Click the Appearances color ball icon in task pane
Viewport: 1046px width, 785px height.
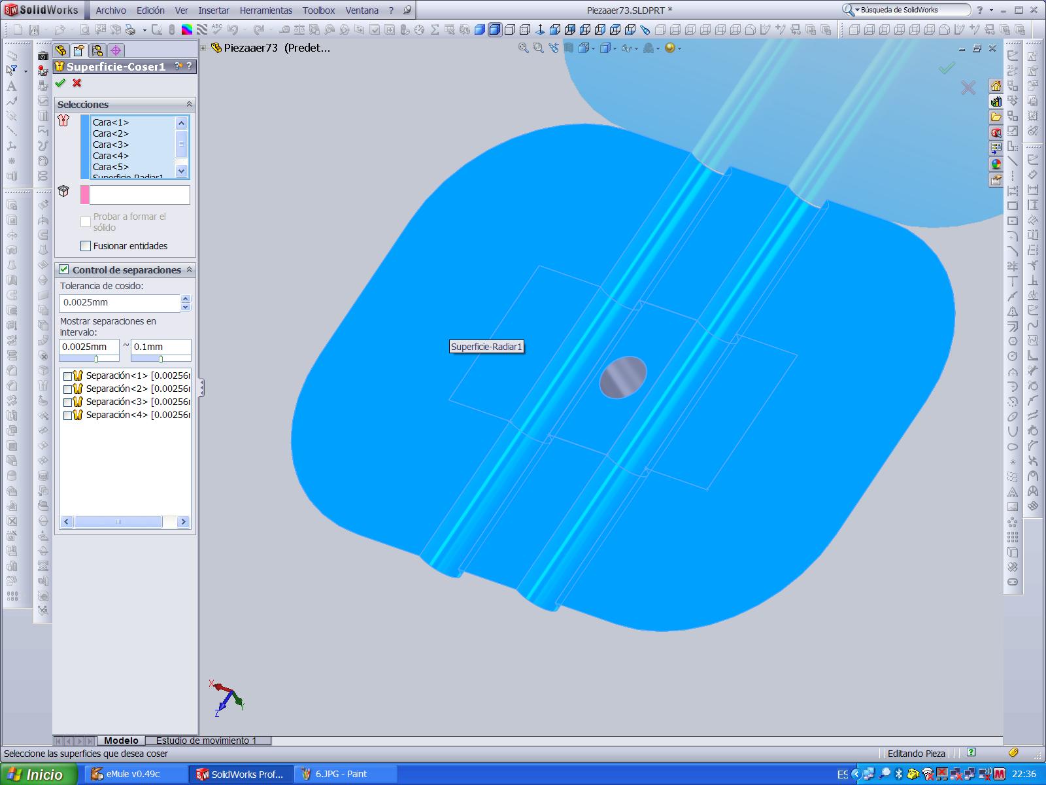pyautogui.click(x=996, y=164)
